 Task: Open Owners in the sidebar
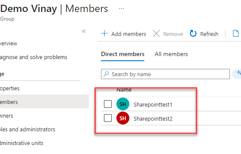click(x=6, y=116)
